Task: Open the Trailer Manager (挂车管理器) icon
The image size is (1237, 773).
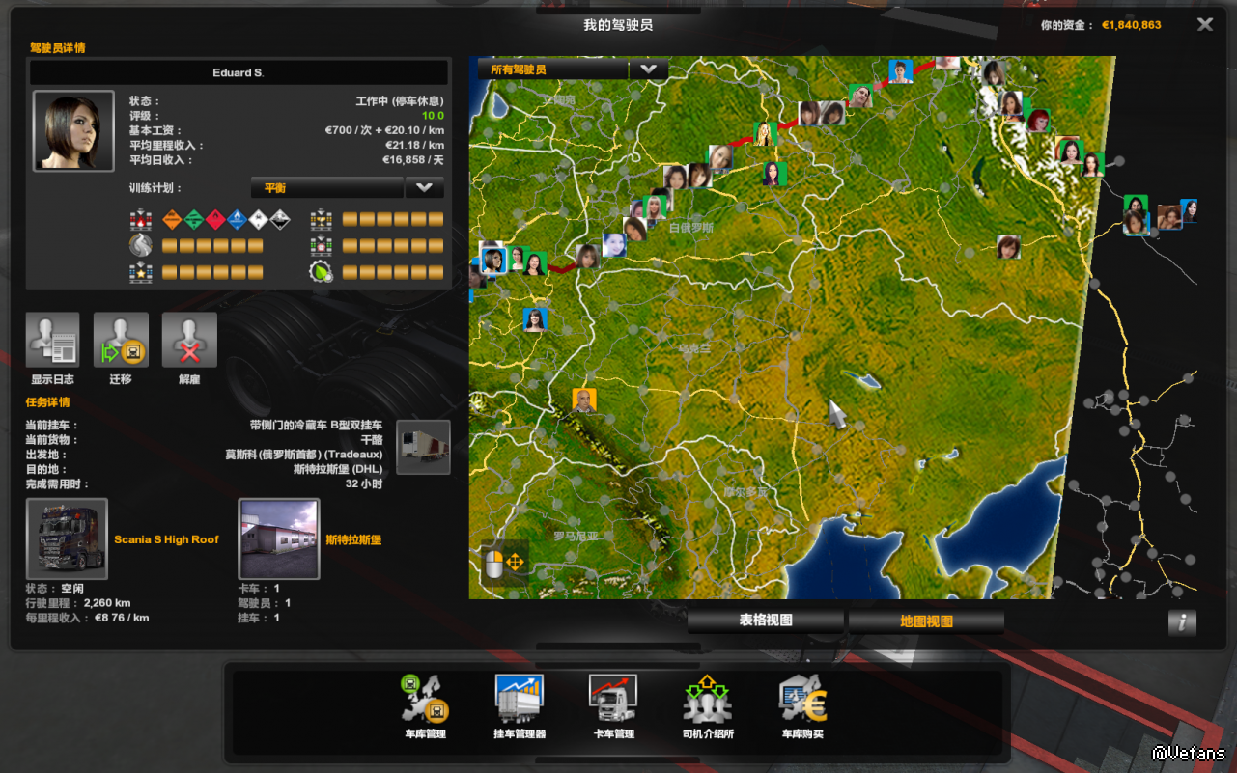Action: (520, 699)
